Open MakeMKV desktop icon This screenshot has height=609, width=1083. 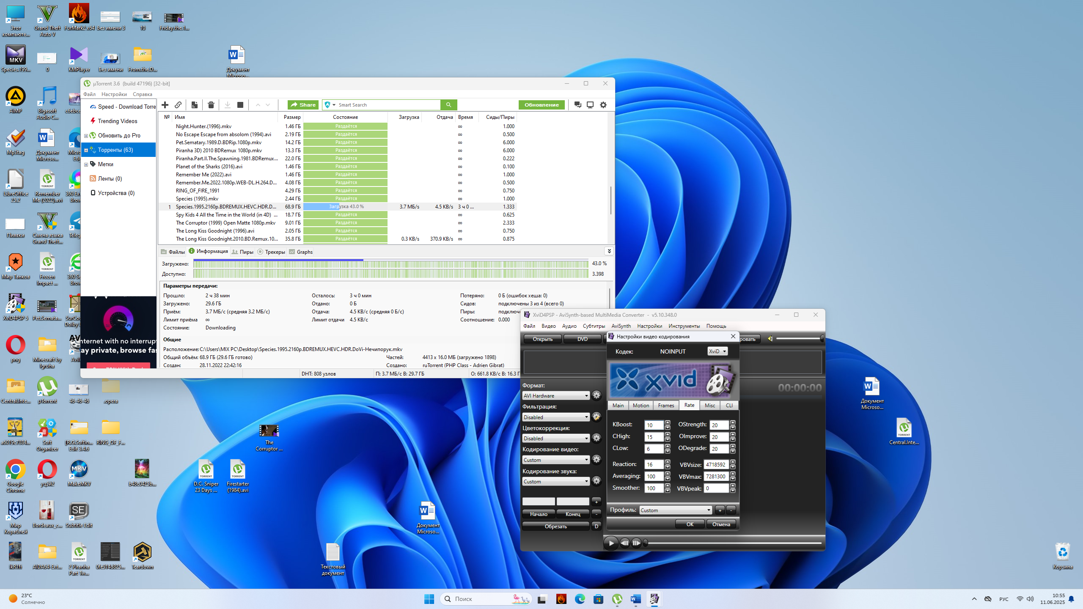click(79, 474)
